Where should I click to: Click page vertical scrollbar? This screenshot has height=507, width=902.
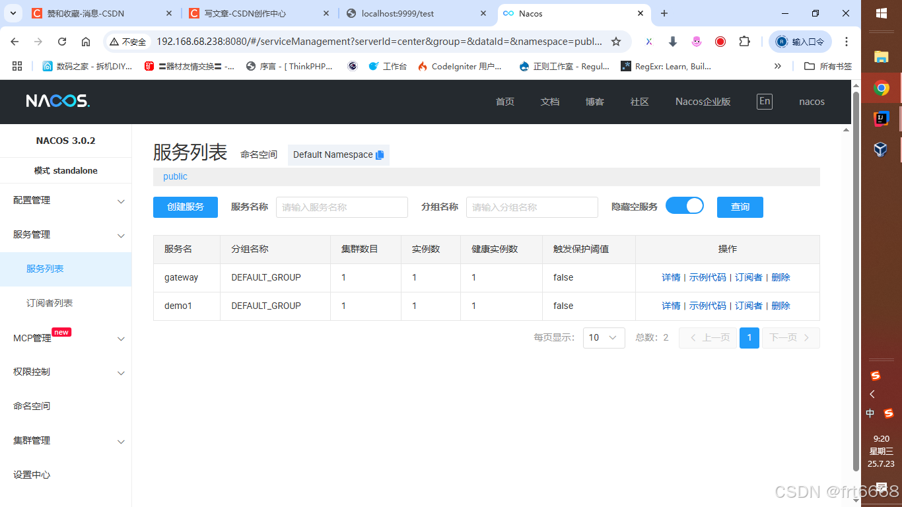tap(856, 281)
